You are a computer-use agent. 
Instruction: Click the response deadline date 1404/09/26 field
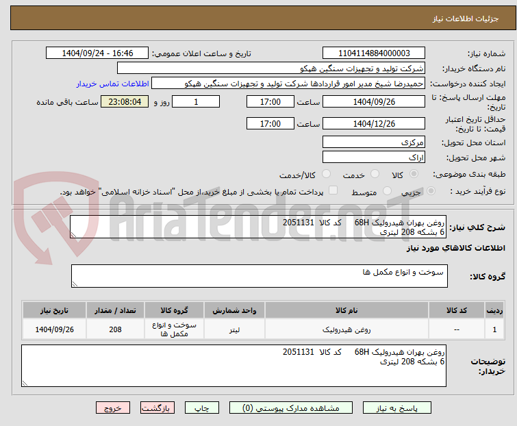coord(374,101)
